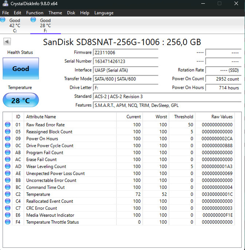Click the ID column header
This screenshot has width=245, height=250.
point(18,117)
